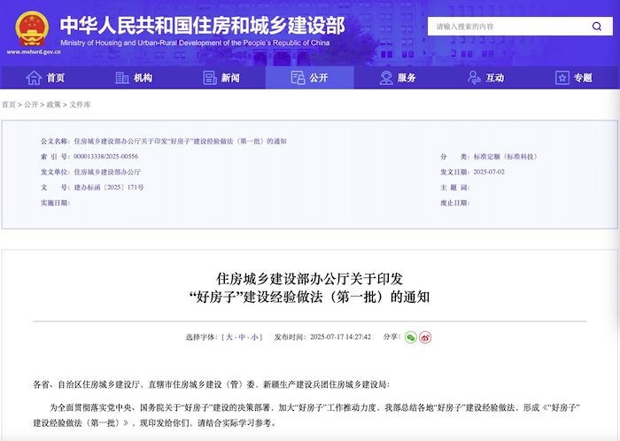Click the person icon beside 服务
This screenshot has height=441, width=620.
coord(386,78)
